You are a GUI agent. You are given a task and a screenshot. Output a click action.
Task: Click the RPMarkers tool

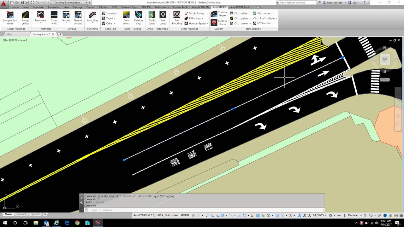click(x=193, y=18)
